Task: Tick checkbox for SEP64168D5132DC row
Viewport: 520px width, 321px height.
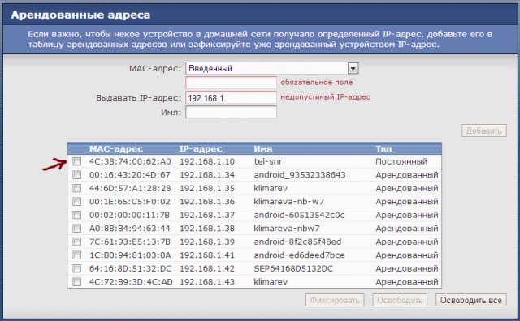Action: [x=76, y=268]
